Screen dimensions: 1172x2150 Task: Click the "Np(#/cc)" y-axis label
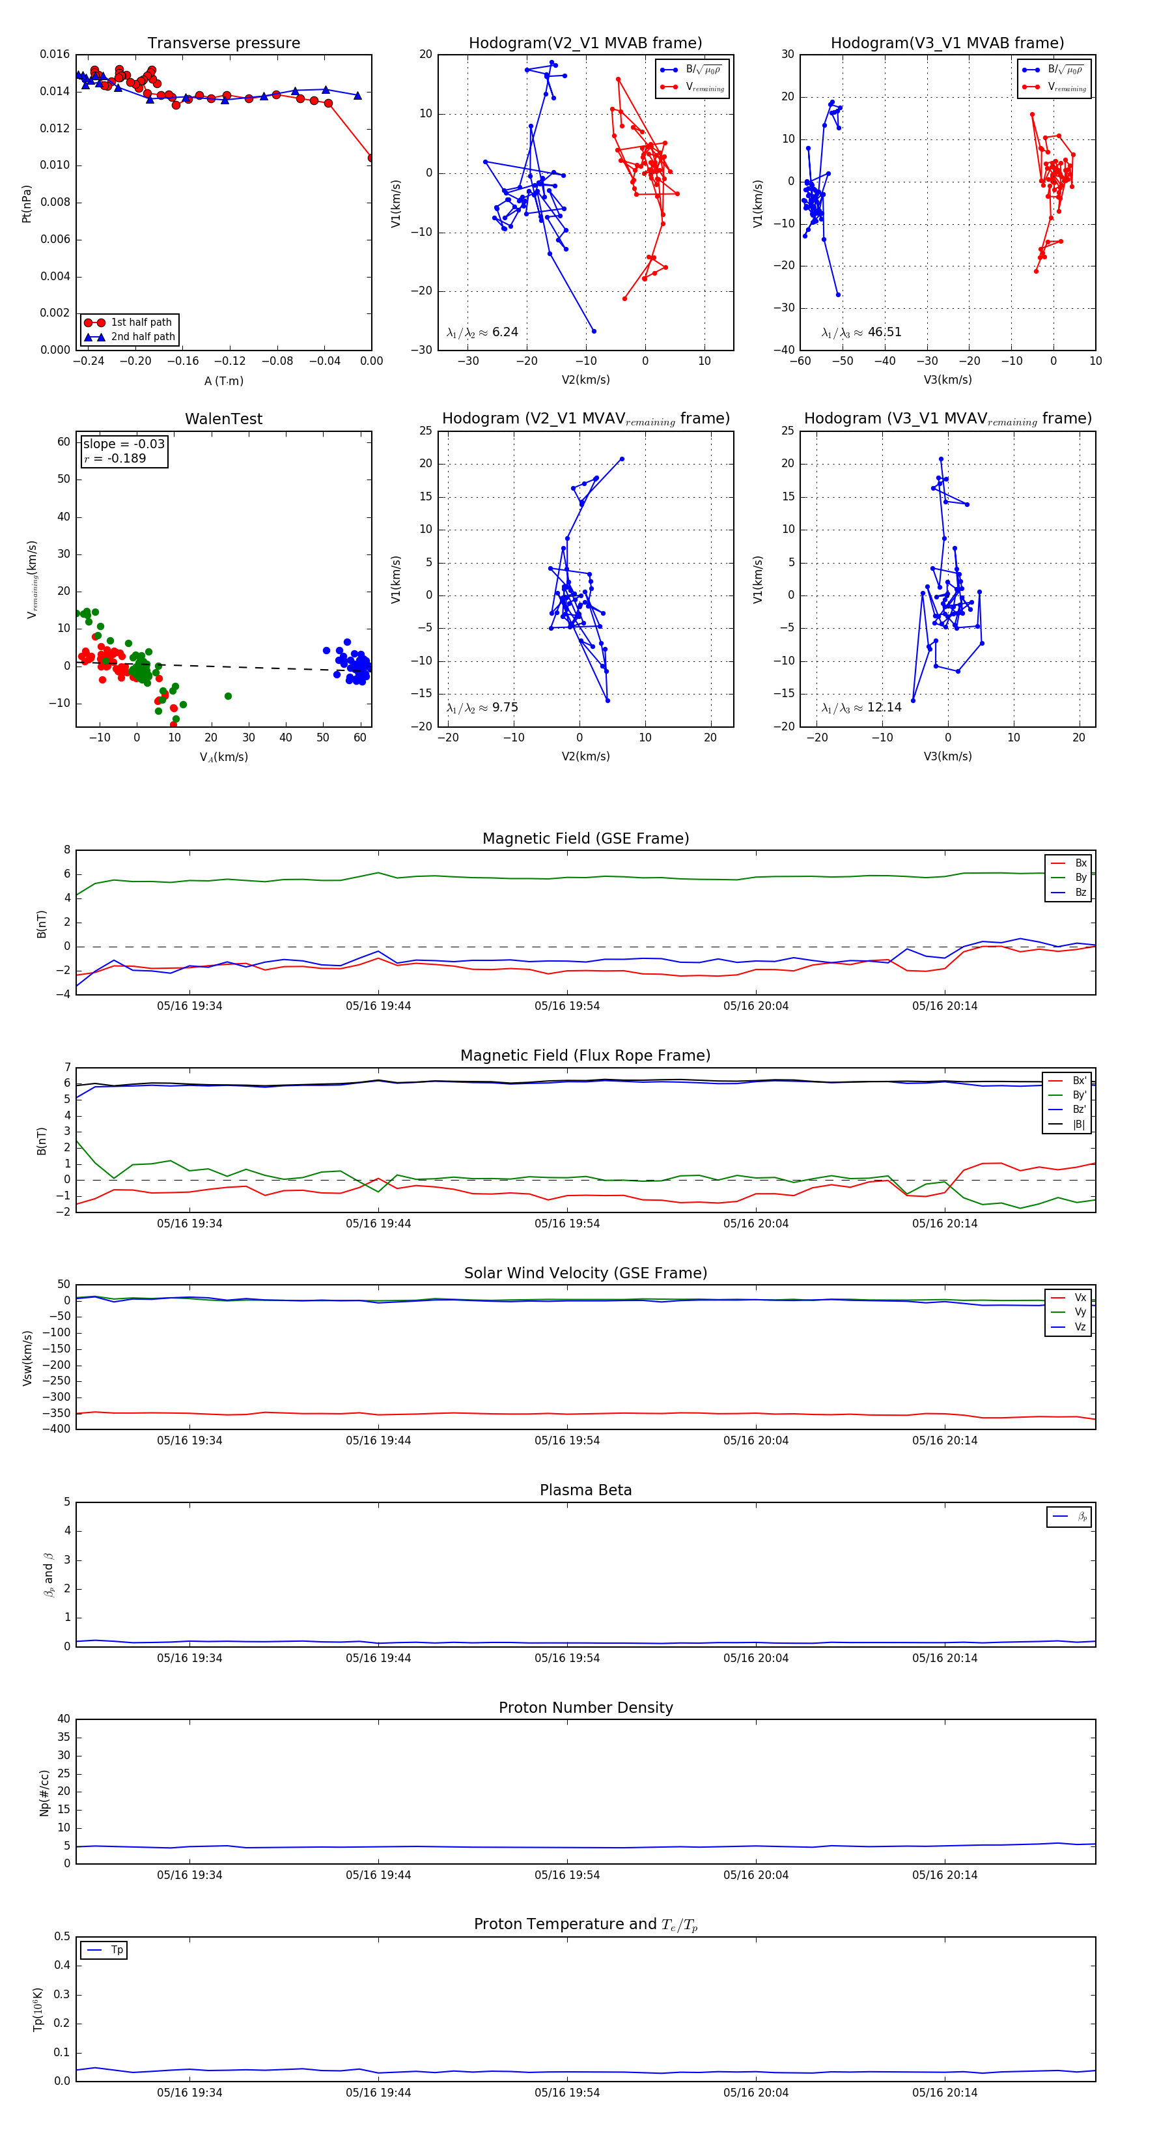pyautogui.click(x=44, y=1793)
